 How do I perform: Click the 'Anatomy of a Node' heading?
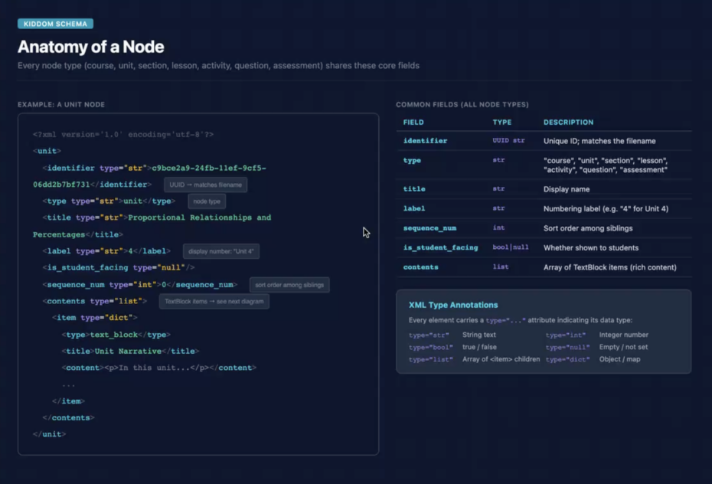tap(91, 47)
